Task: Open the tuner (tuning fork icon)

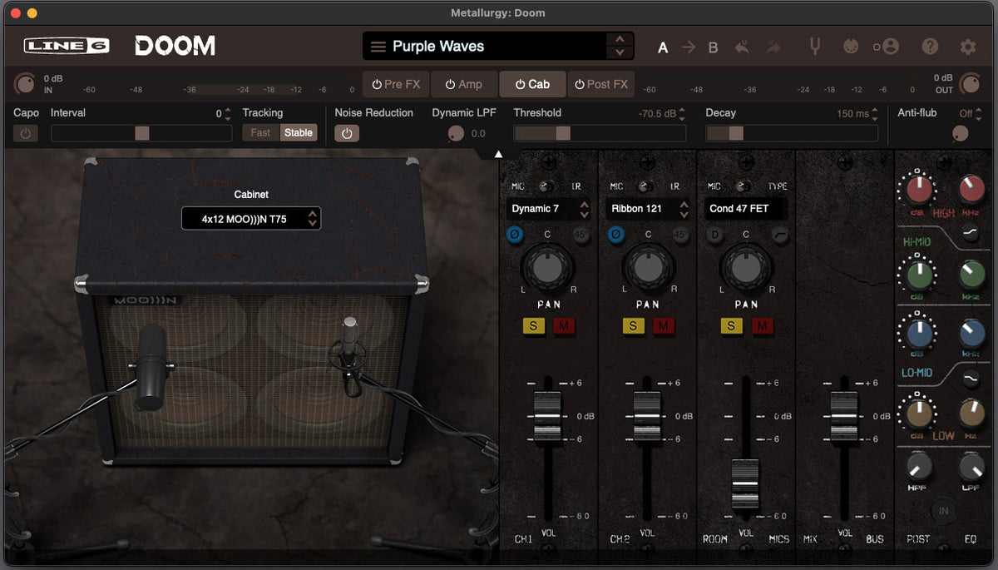Action: pyautogui.click(x=815, y=47)
